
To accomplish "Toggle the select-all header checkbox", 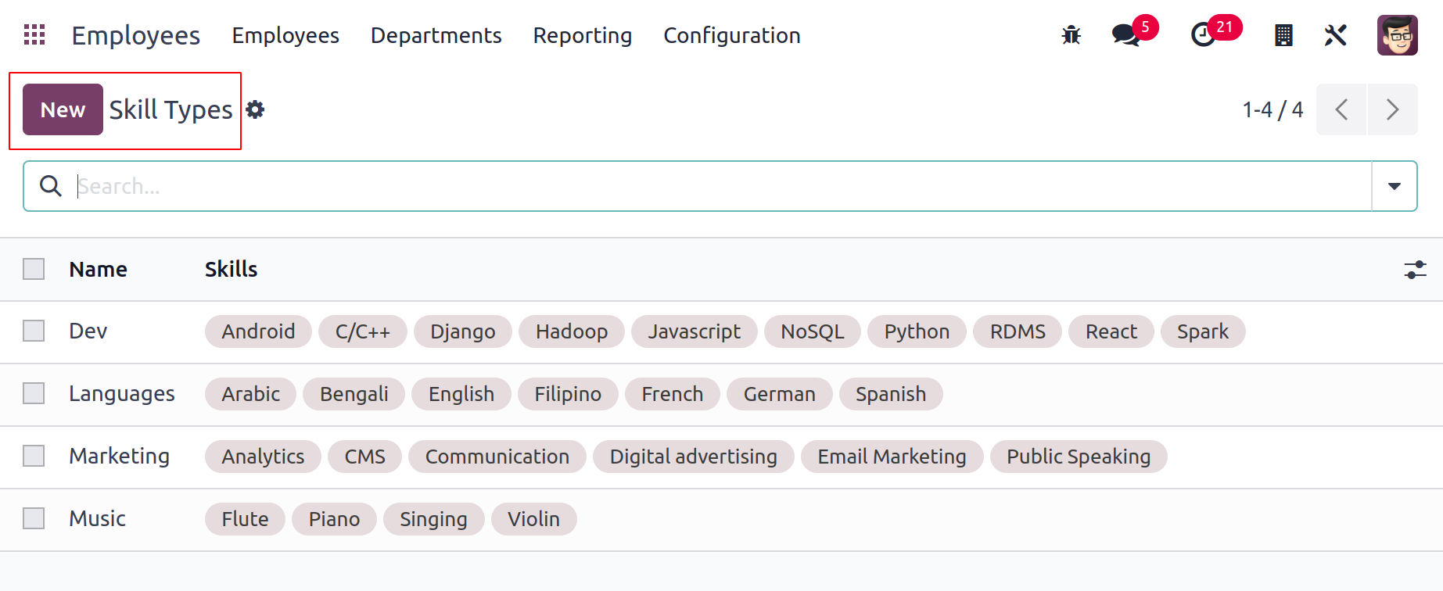I will pos(34,269).
